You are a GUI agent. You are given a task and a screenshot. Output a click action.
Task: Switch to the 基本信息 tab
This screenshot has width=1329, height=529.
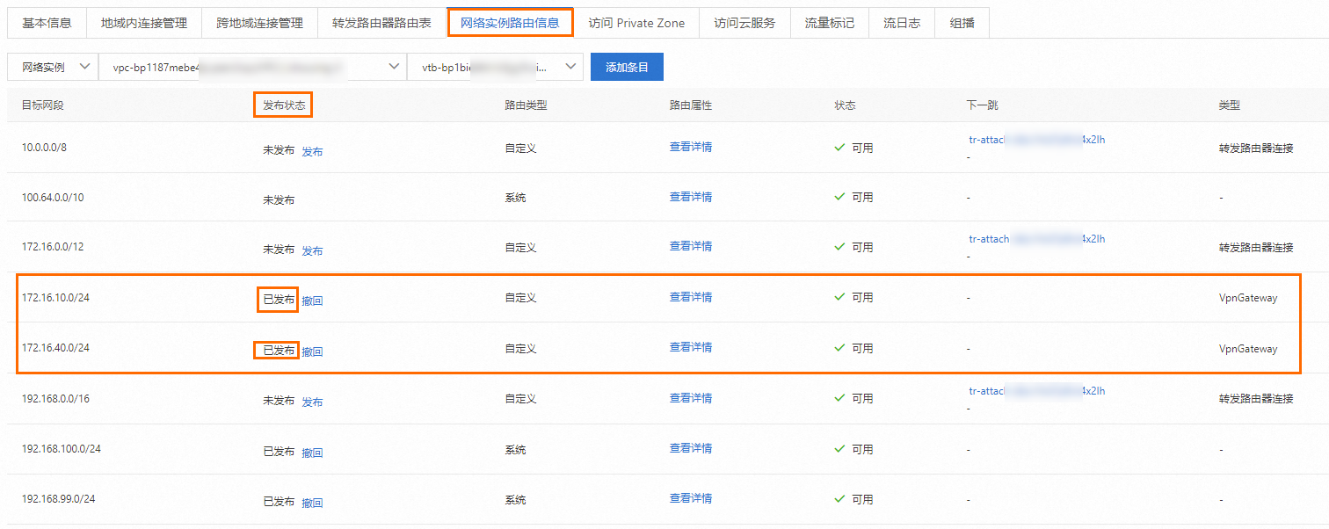[x=46, y=23]
